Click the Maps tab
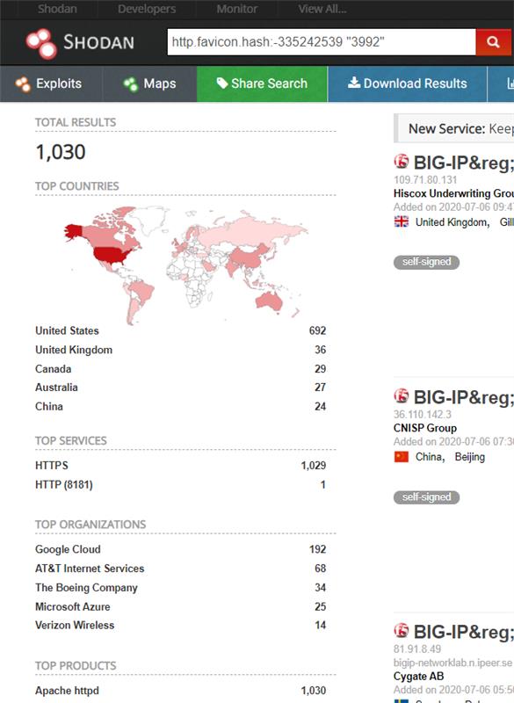 click(x=149, y=83)
